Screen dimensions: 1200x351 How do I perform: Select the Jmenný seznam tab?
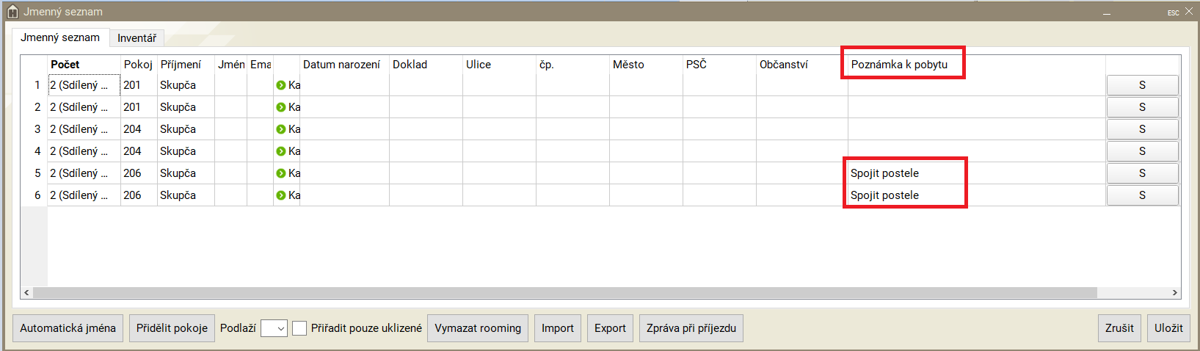pyautogui.click(x=60, y=37)
